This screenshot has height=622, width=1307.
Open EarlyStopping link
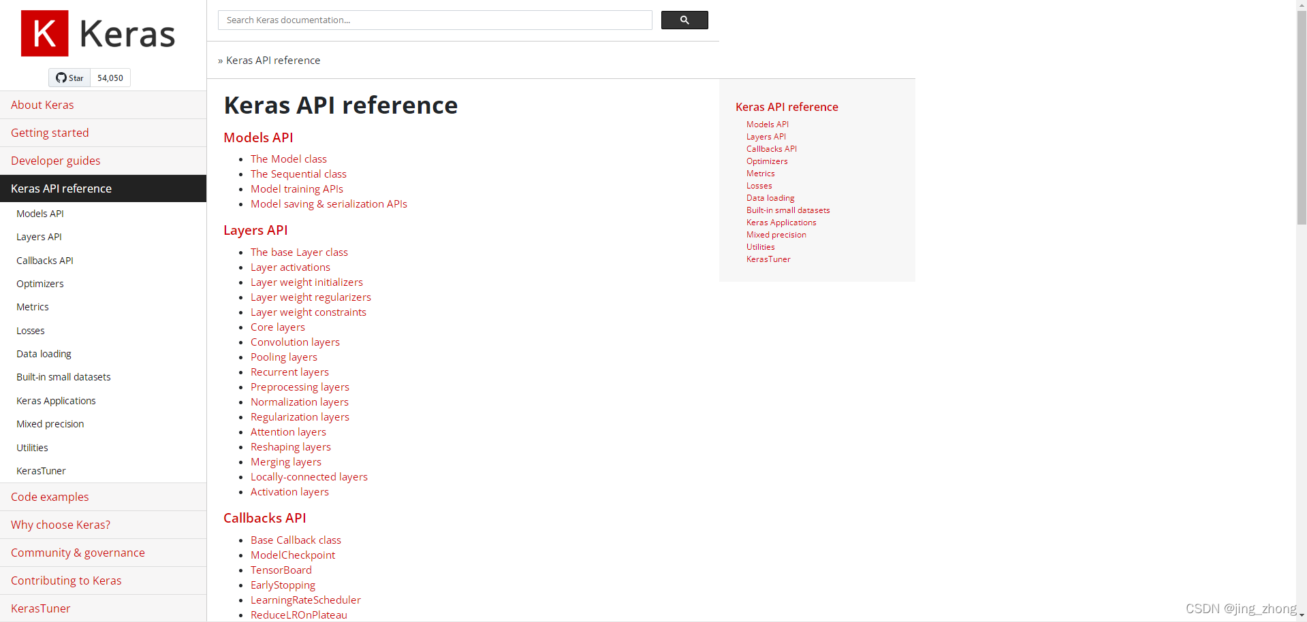(x=283, y=585)
